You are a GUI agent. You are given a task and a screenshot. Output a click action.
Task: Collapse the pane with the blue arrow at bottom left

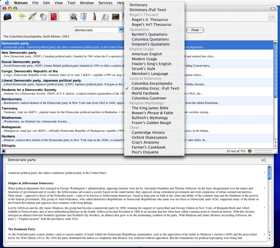click(x=4, y=151)
